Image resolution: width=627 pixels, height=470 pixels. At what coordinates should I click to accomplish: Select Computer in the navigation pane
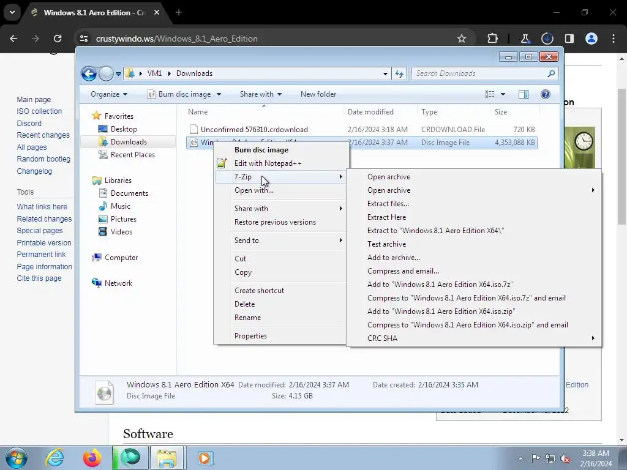point(121,258)
